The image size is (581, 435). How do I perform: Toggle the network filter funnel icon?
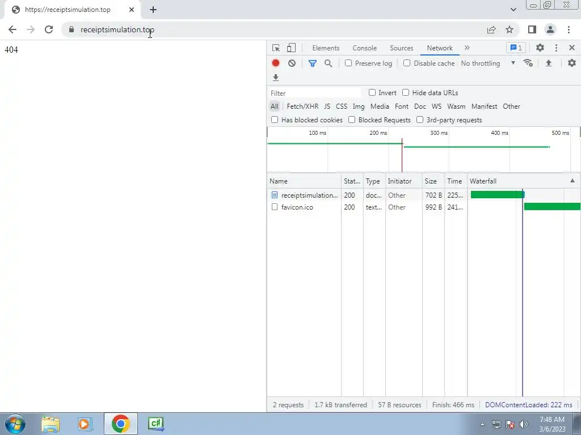(313, 63)
